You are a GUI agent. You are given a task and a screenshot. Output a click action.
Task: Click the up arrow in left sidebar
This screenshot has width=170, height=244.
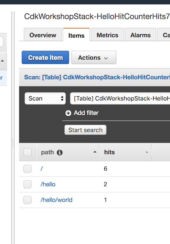(x=2, y=61)
